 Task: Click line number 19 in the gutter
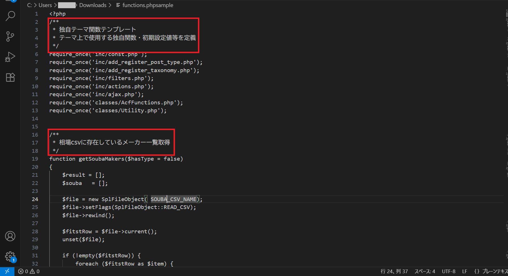[35, 159]
